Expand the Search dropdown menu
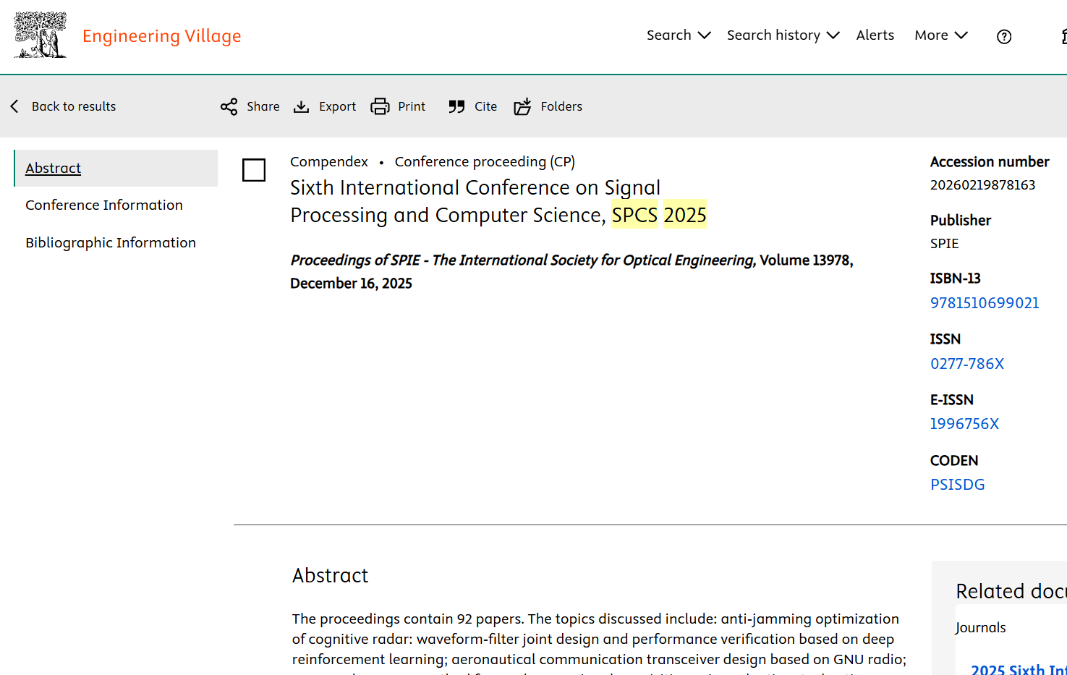Image resolution: width=1067 pixels, height=675 pixels. pyautogui.click(x=679, y=35)
